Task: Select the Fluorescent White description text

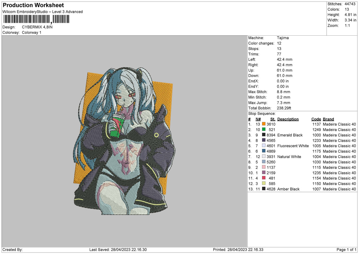Action: [293, 146]
